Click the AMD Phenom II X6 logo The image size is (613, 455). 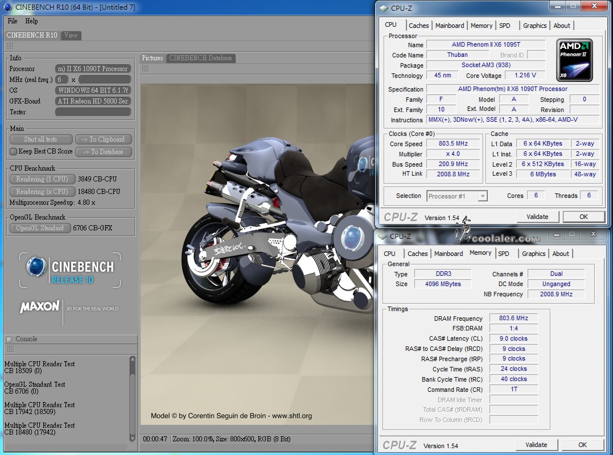[x=574, y=60]
